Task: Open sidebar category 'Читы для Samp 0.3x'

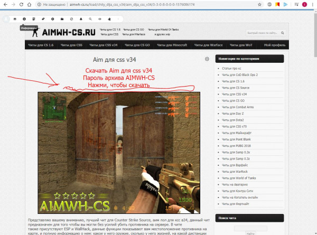Action: click(x=236, y=153)
